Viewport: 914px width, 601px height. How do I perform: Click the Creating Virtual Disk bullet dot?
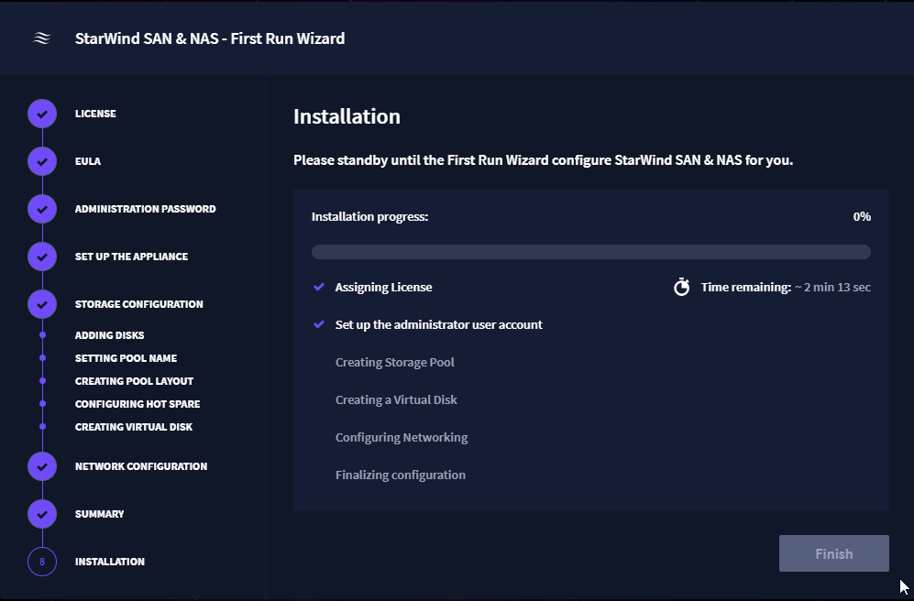[x=42, y=427]
